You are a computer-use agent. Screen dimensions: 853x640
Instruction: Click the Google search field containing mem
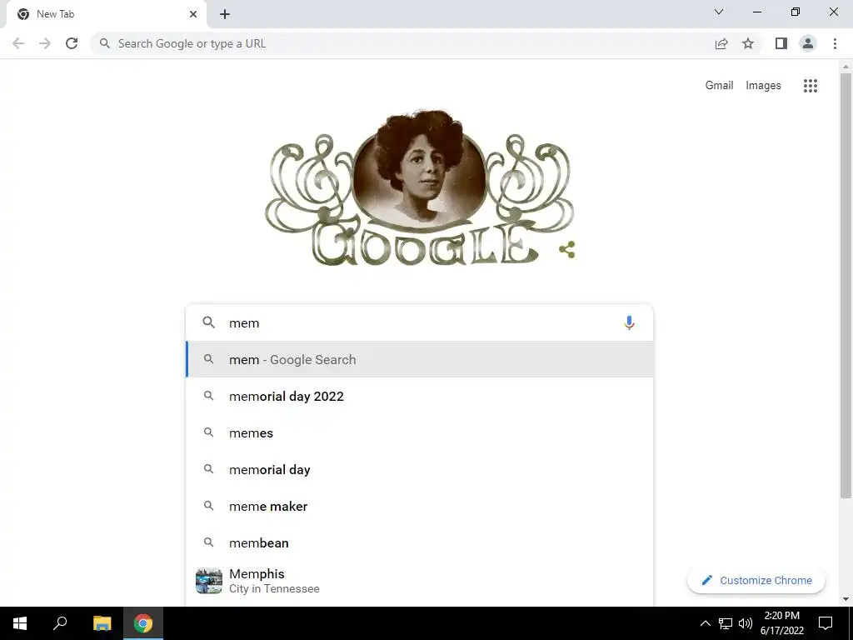[x=419, y=322]
